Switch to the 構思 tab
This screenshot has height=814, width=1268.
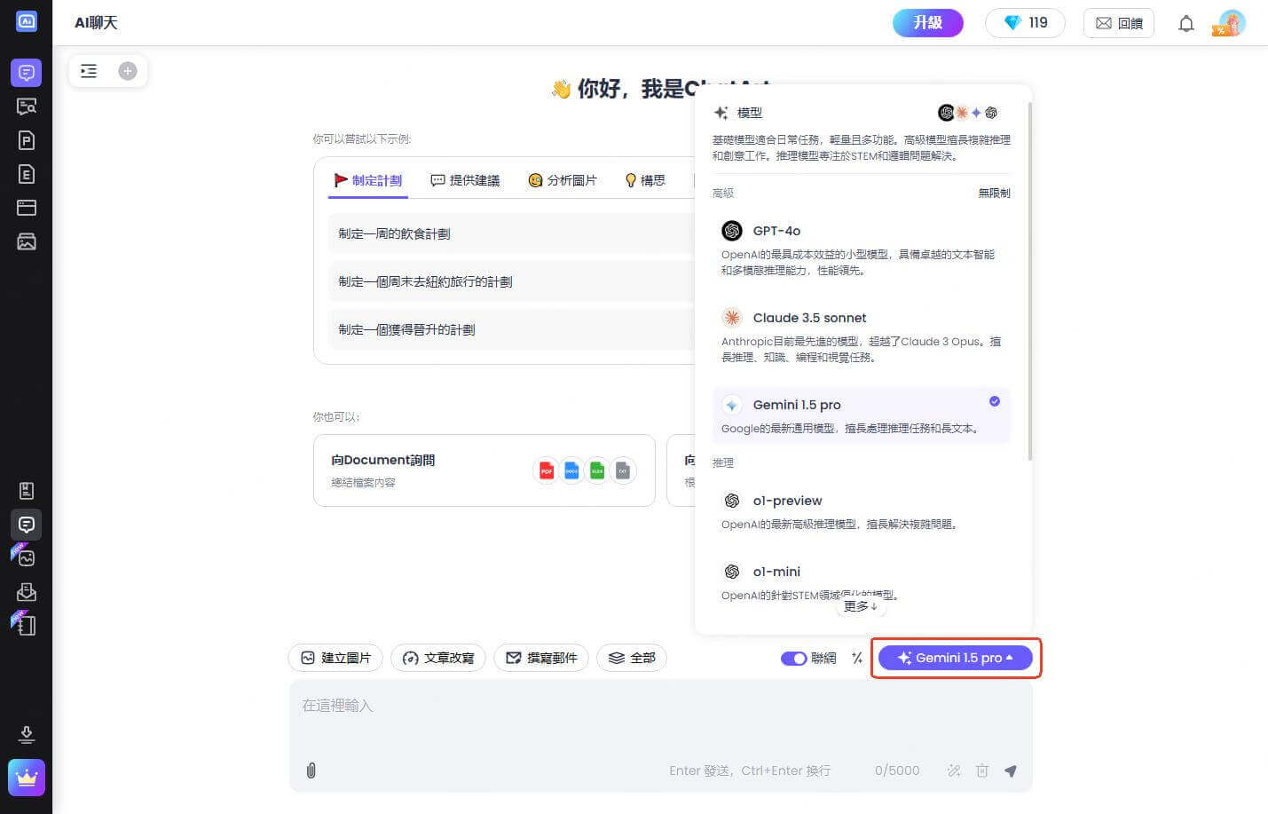point(645,180)
